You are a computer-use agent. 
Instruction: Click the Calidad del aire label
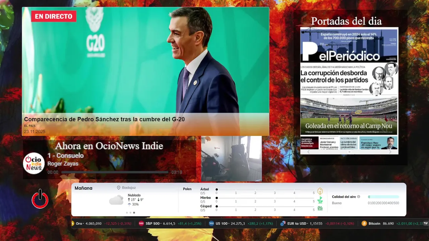(344, 197)
